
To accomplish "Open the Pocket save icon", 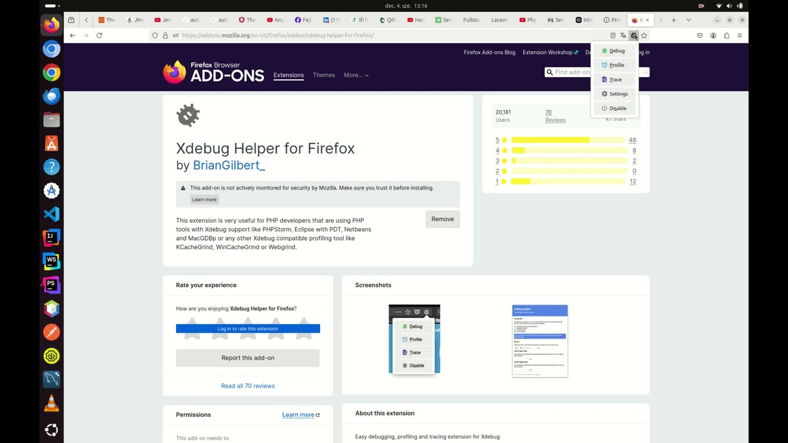I will click(x=699, y=36).
